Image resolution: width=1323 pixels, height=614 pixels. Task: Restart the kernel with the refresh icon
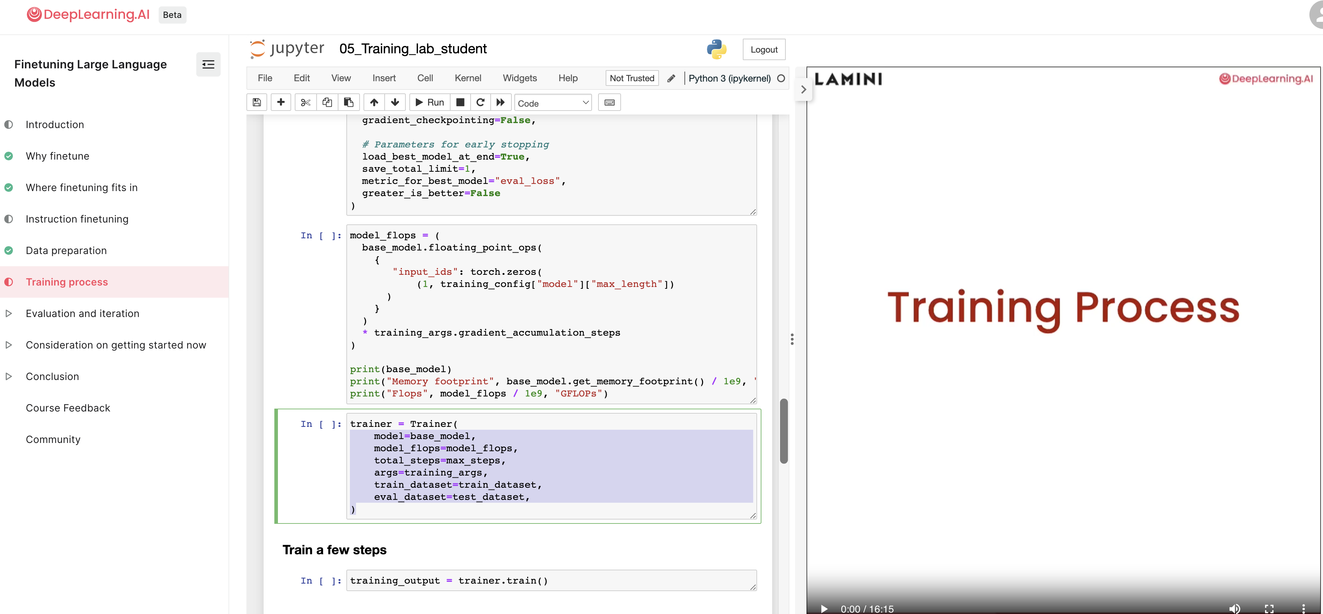(480, 102)
